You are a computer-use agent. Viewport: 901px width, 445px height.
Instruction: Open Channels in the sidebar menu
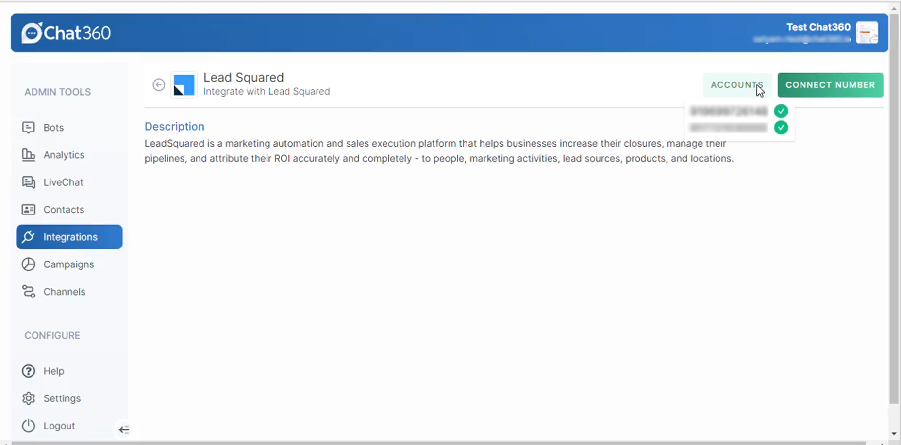(x=69, y=291)
